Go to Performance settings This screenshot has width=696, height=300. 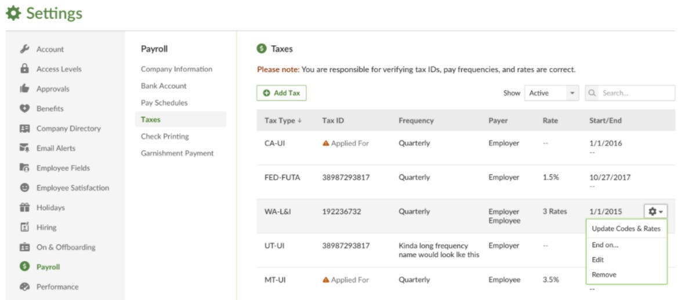(x=57, y=287)
